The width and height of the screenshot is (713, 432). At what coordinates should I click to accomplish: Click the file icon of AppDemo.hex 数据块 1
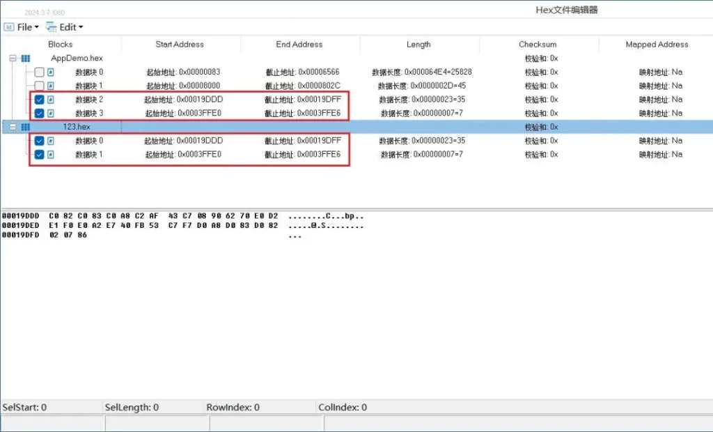point(51,86)
